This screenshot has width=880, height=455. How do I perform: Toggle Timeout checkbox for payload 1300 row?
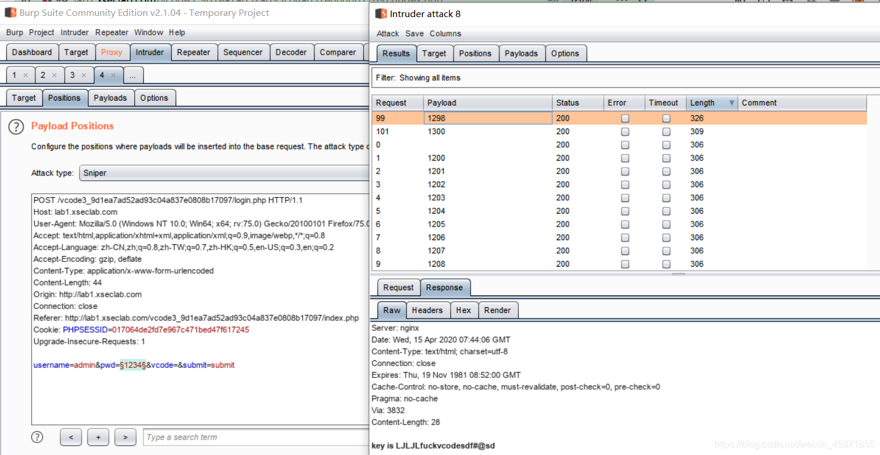666,132
